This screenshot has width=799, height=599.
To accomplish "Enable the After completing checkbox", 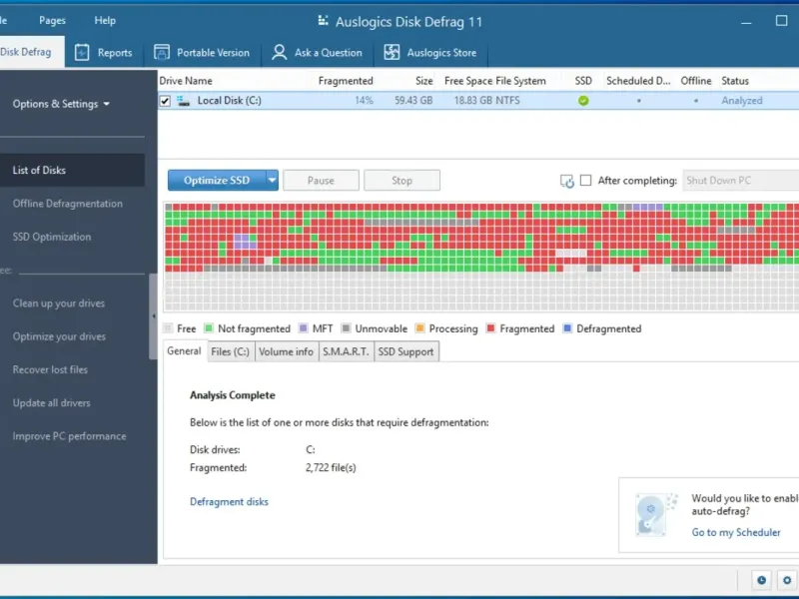I will click(586, 181).
